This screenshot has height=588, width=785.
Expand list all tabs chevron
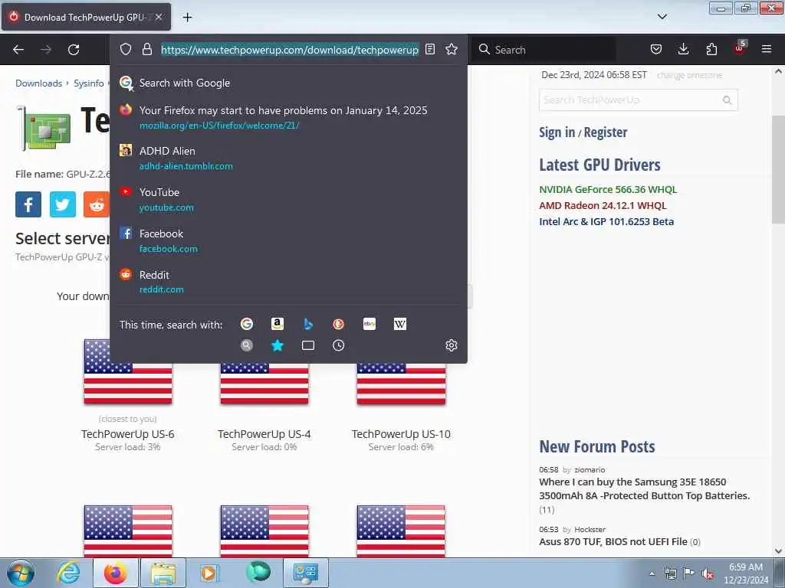[x=662, y=17]
